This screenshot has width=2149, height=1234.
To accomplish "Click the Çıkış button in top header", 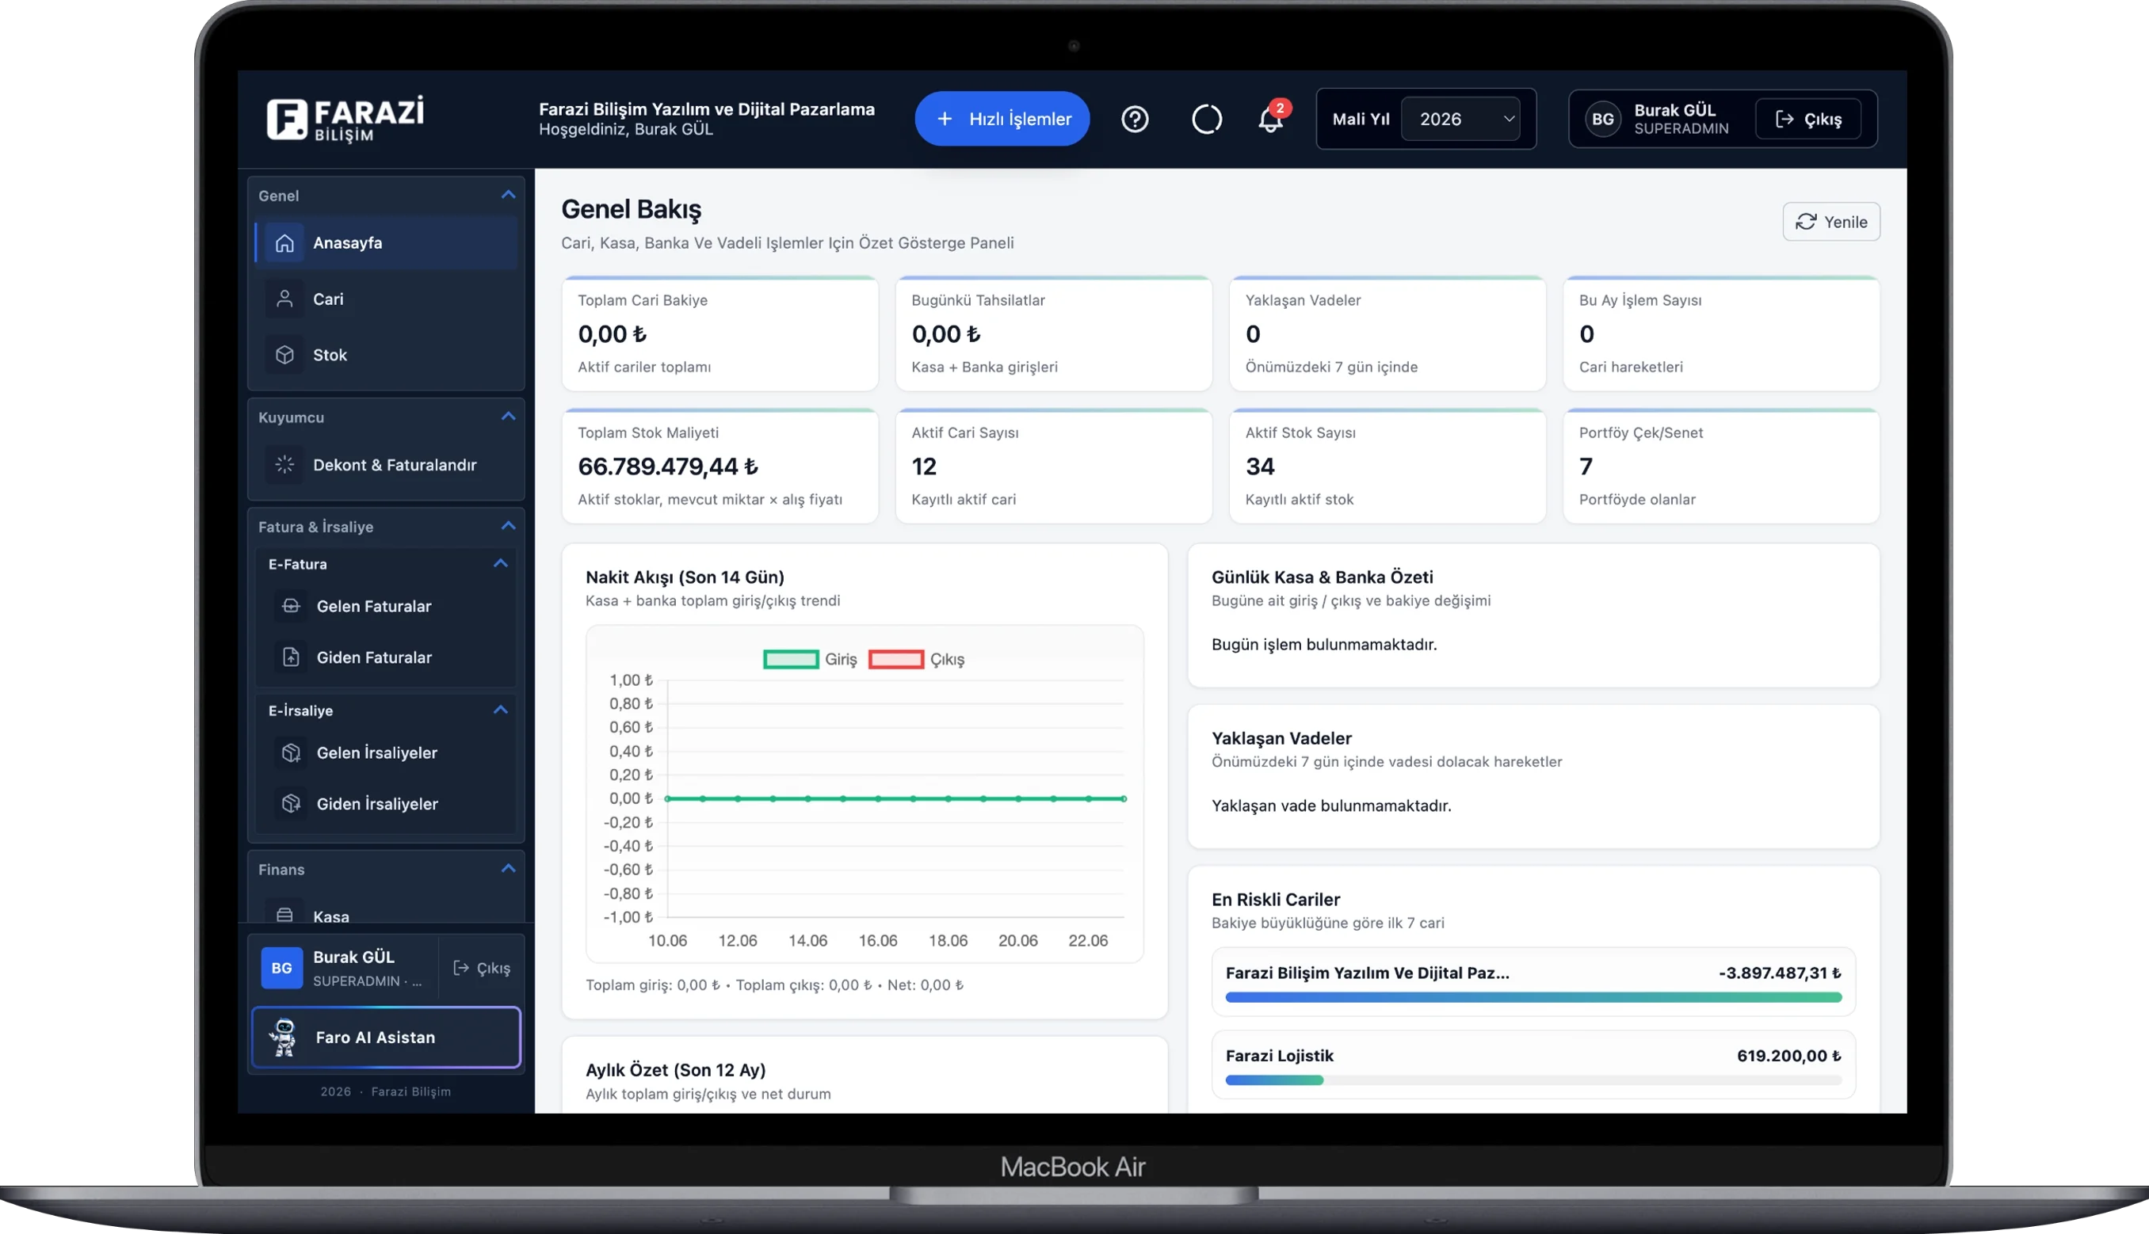I will (1807, 120).
